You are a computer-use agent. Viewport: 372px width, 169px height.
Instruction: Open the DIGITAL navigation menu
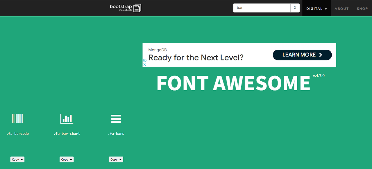(315, 9)
